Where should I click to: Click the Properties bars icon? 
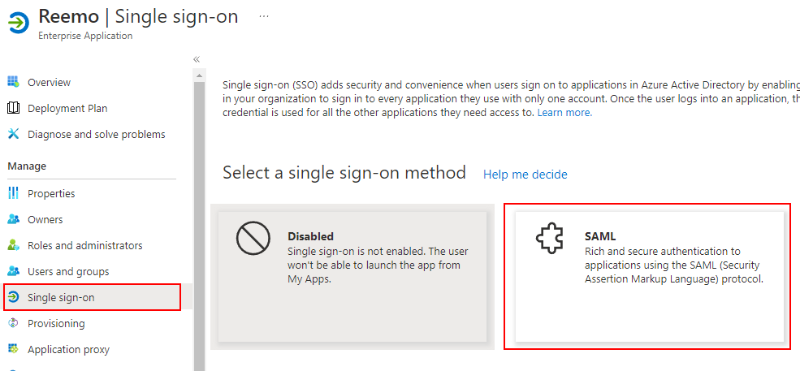pyautogui.click(x=13, y=193)
